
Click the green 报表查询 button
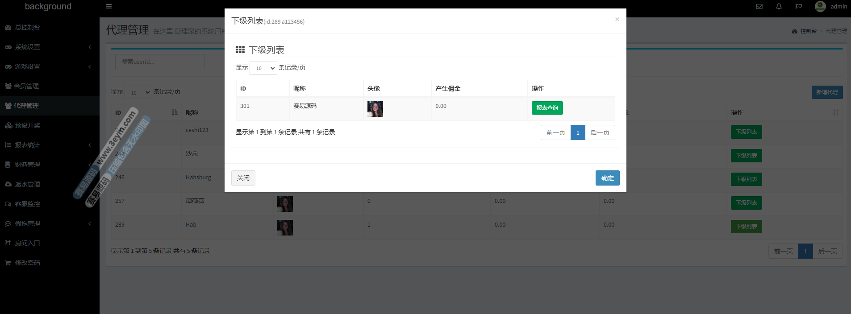click(x=547, y=108)
